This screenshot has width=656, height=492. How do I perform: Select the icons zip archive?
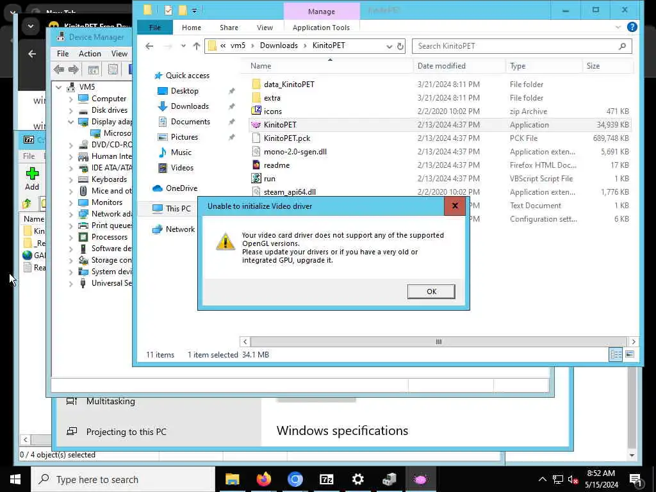point(273,111)
